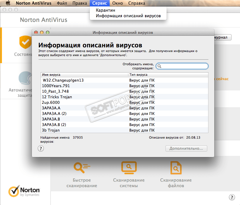Click the сейчас orange link in main window
The height and width of the screenshot is (205, 240).
coord(222,79)
